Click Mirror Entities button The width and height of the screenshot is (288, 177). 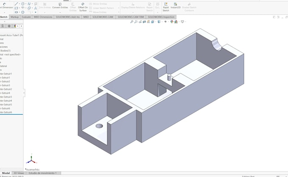(x=98, y=4)
